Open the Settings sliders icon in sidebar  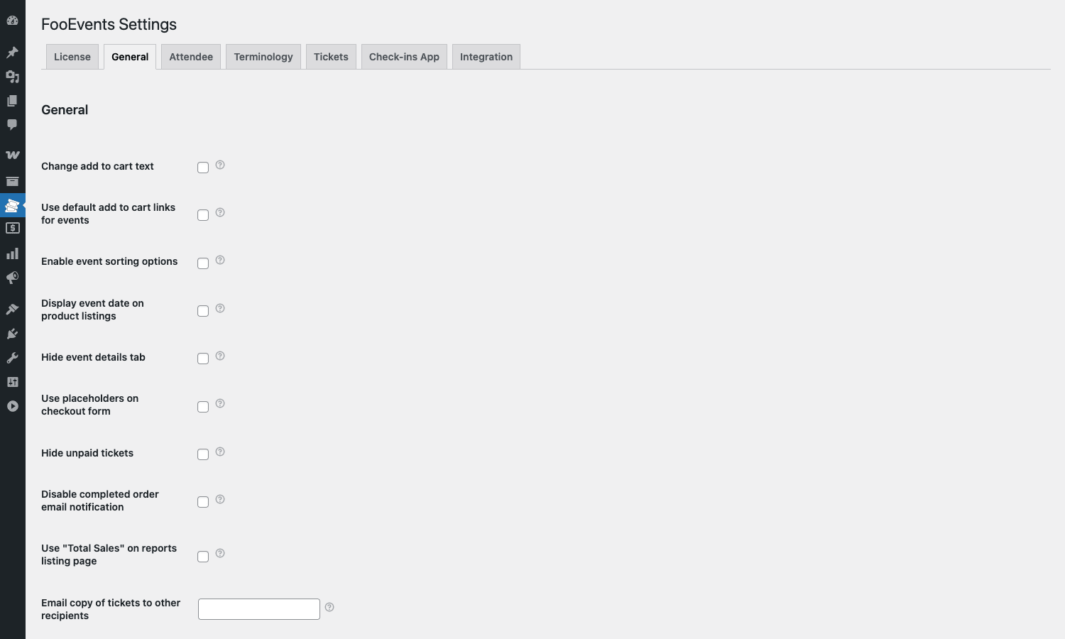[x=12, y=382]
